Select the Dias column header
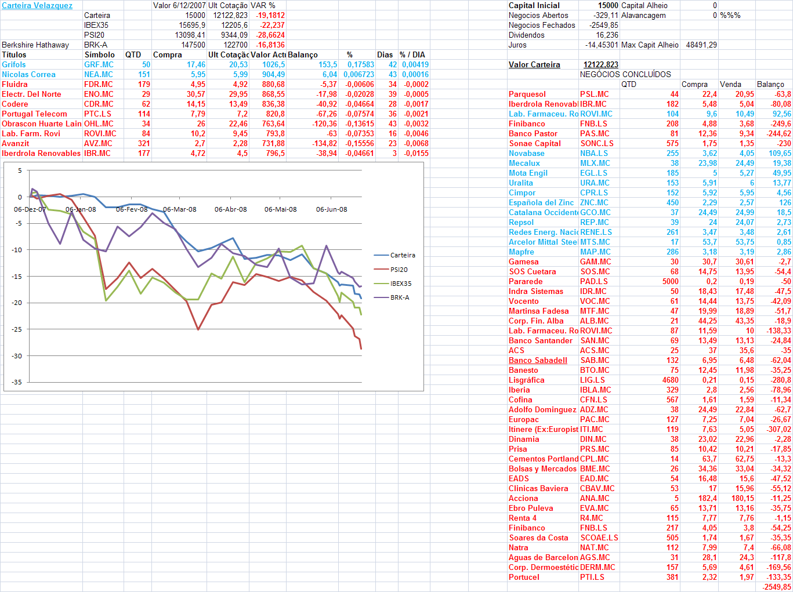The image size is (793, 592). (385, 55)
